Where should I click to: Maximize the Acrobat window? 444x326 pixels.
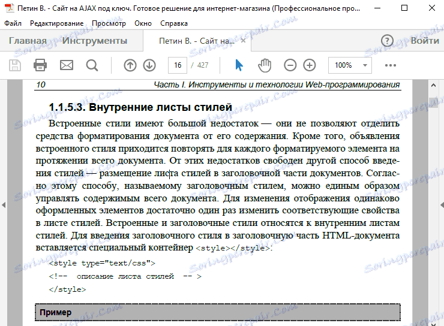404,8
